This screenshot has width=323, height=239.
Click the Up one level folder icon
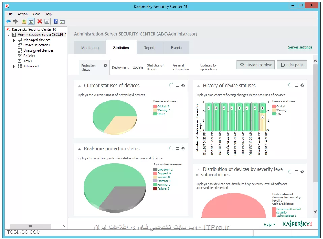[24, 22]
